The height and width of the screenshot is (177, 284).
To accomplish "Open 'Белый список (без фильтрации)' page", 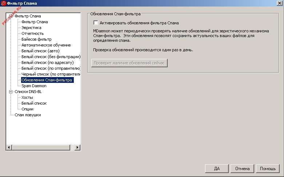I will tap(51, 57).
